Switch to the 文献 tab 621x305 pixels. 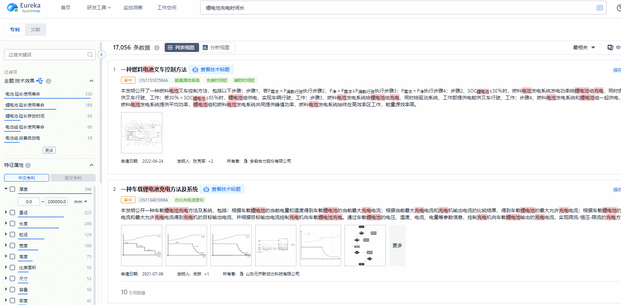tap(35, 30)
